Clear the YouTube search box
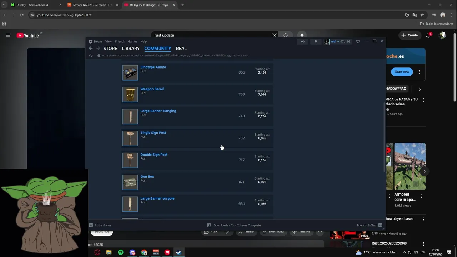457x257 pixels. (x=274, y=35)
